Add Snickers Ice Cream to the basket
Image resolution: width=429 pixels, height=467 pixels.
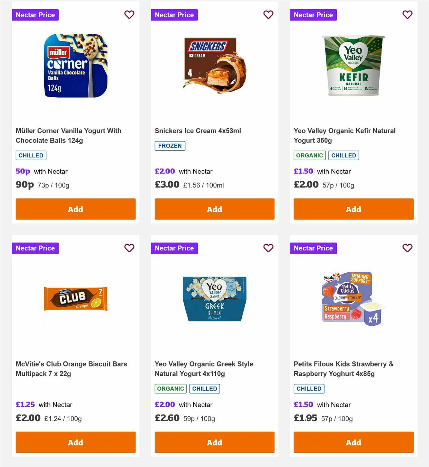coord(214,209)
